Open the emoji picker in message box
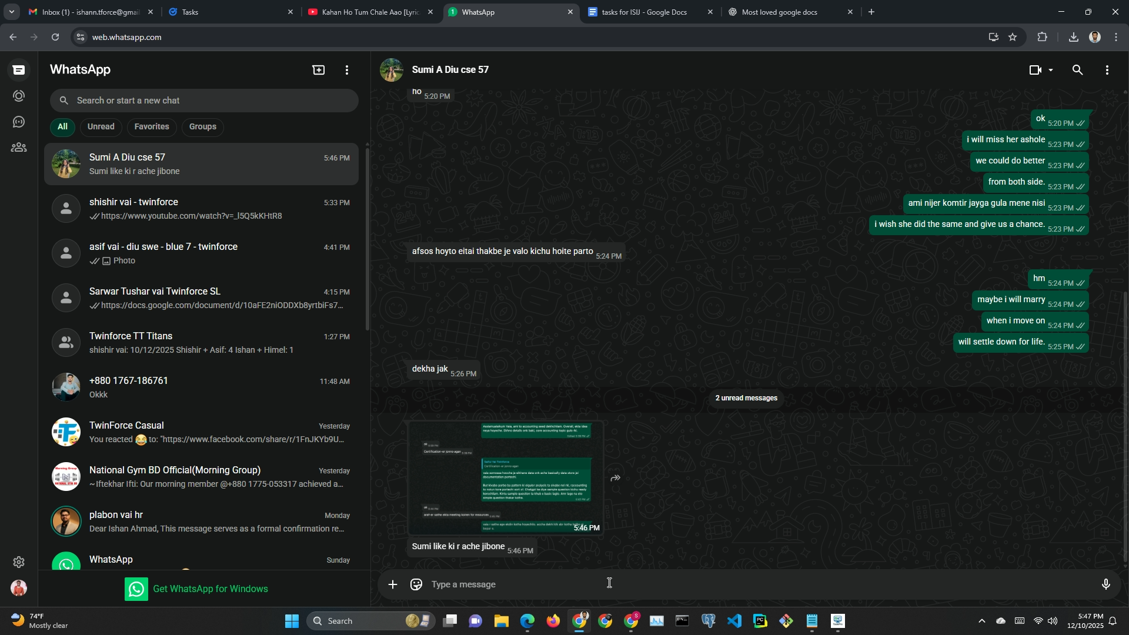This screenshot has height=635, width=1129. click(x=416, y=584)
